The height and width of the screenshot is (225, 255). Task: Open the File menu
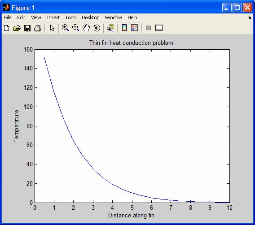pos(8,17)
